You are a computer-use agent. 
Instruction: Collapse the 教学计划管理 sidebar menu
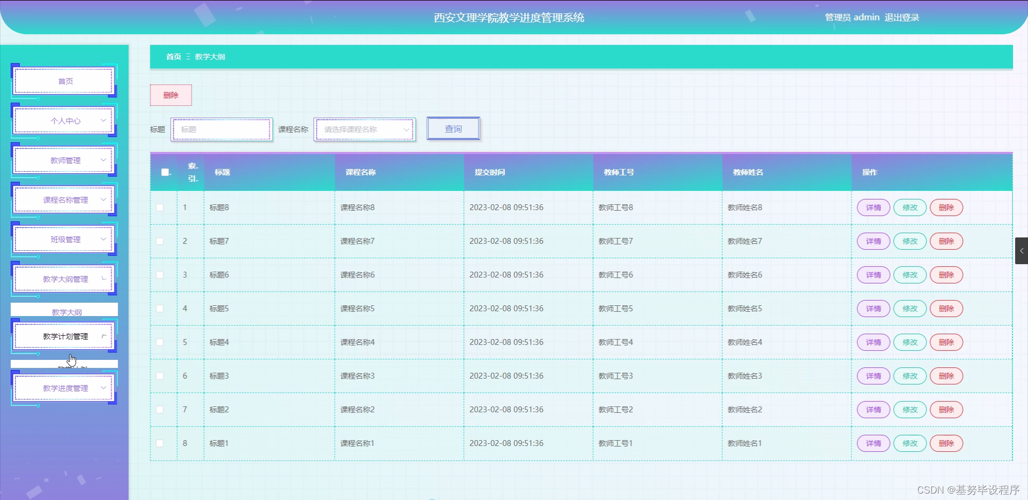pyautogui.click(x=64, y=336)
